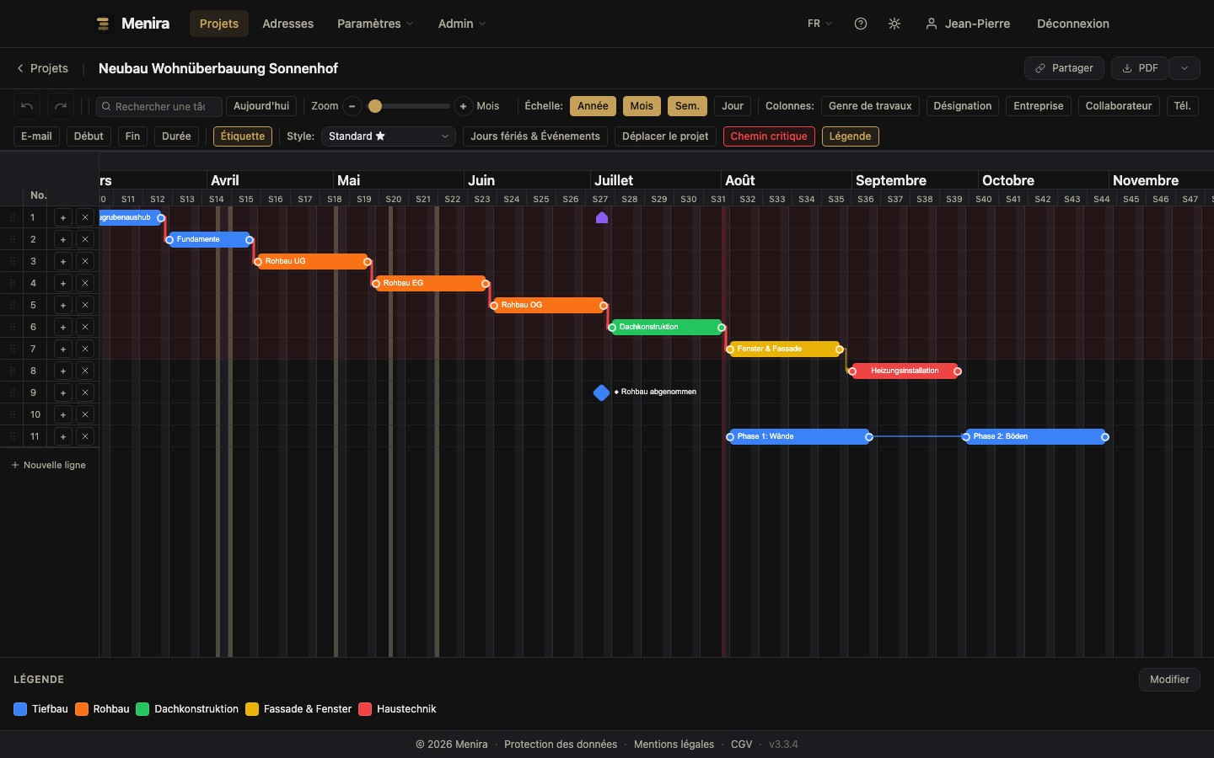Toggle the light/dark theme sun icon
The height and width of the screenshot is (758, 1214).
coord(894,24)
